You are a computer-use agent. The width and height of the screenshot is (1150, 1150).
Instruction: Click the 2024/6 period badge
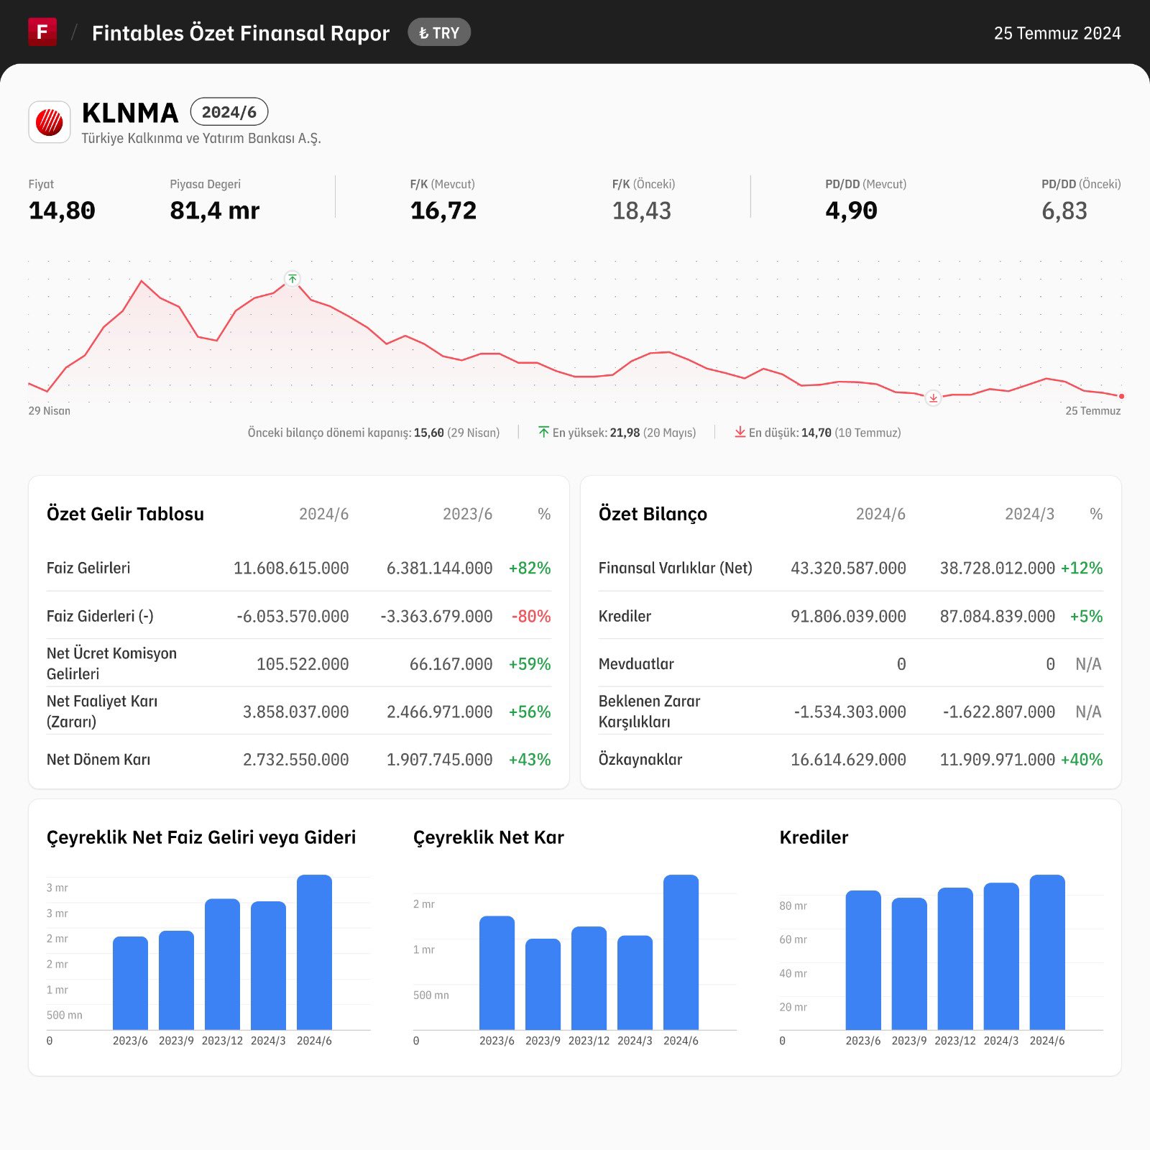[229, 111]
